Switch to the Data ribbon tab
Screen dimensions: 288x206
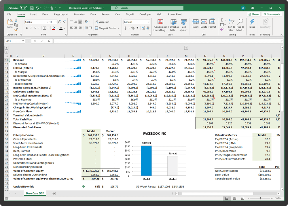(93, 14)
